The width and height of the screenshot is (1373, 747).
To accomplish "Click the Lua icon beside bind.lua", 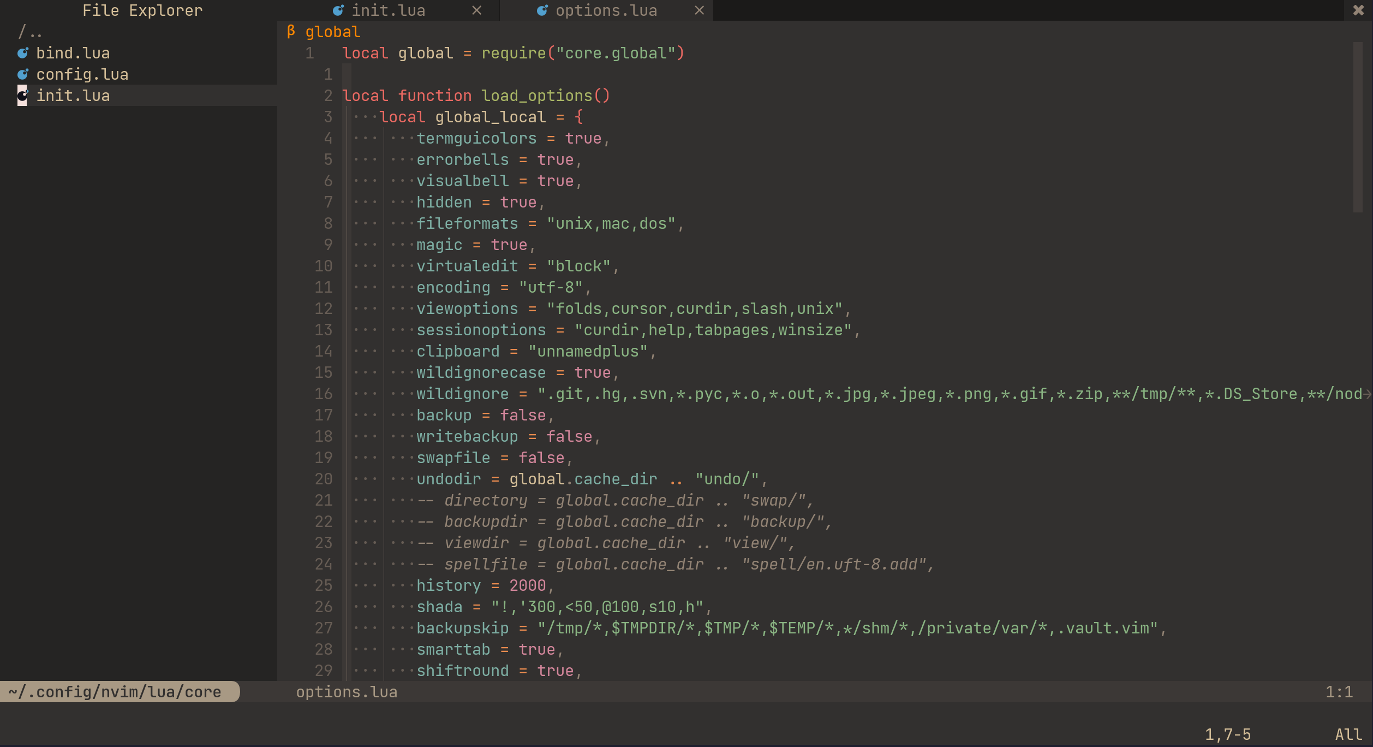I will pos(23,52).
